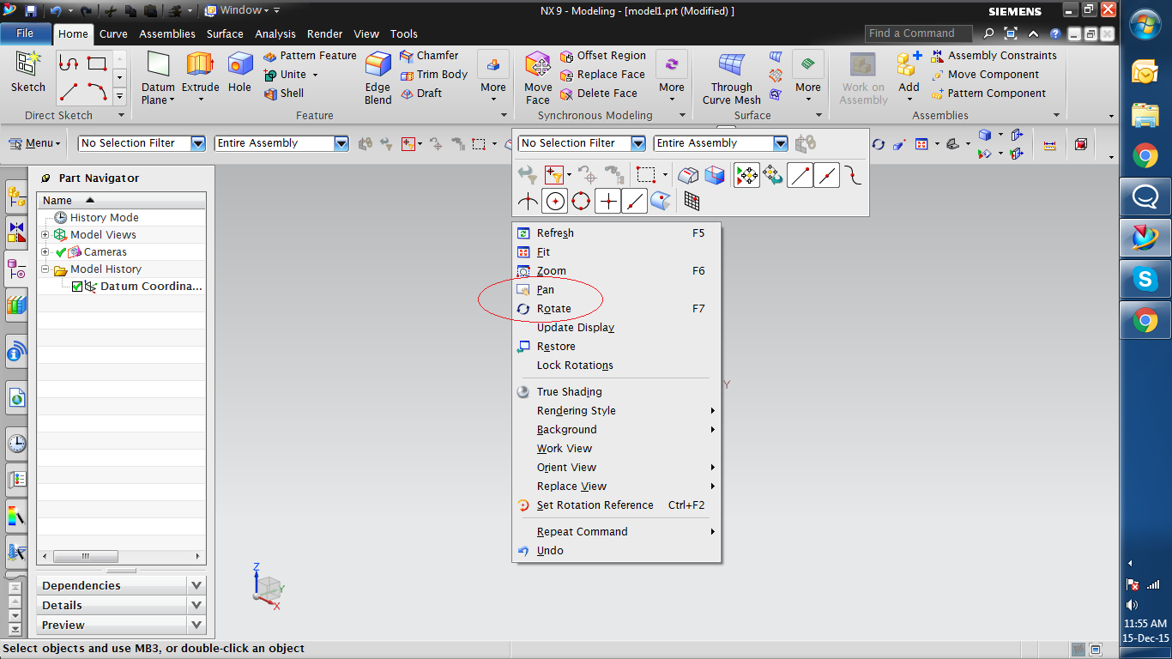This screenshot has width=1172, height=659.
Task: Click the Chamfer icon
Action: pyautogui.click(x=407, y=56)
